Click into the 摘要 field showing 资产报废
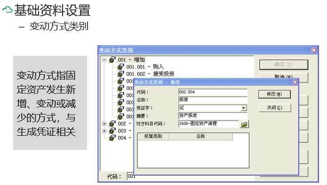 (x=213, y=116)
